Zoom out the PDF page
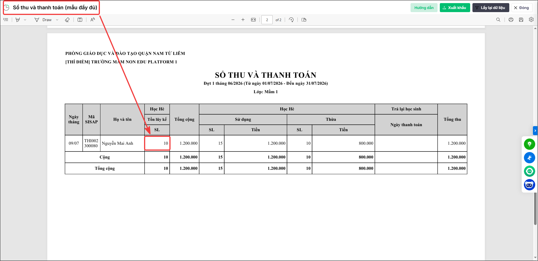 233,20
